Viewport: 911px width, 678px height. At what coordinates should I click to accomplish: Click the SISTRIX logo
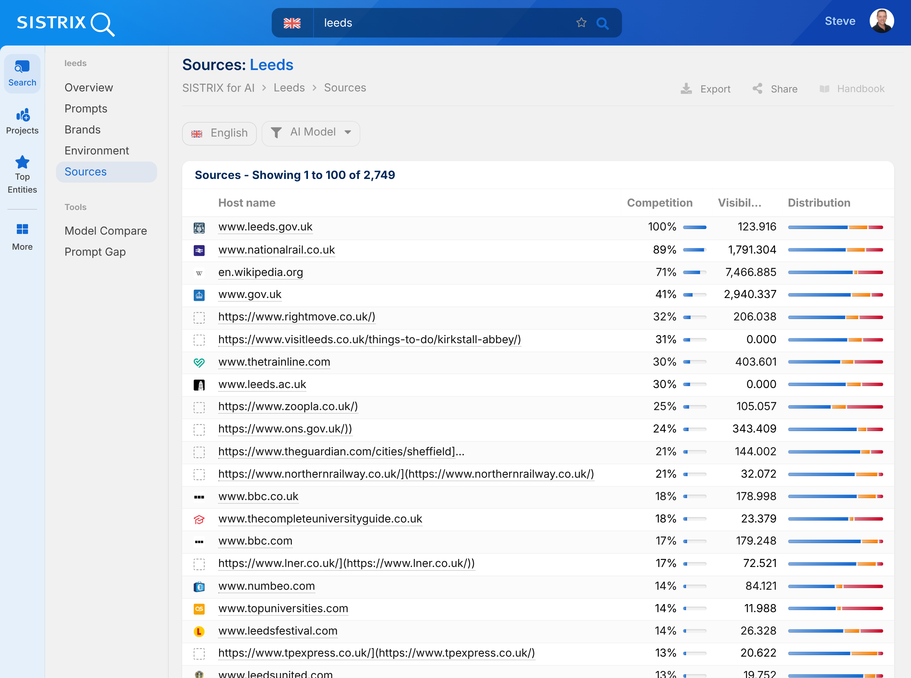click(66, 23)
